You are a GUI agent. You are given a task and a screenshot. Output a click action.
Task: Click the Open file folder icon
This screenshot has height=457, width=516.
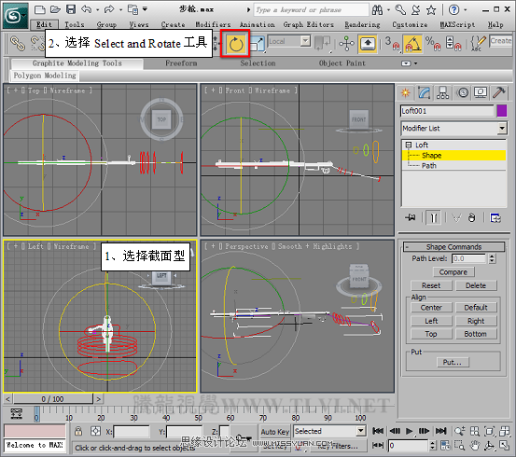(56, 9)
